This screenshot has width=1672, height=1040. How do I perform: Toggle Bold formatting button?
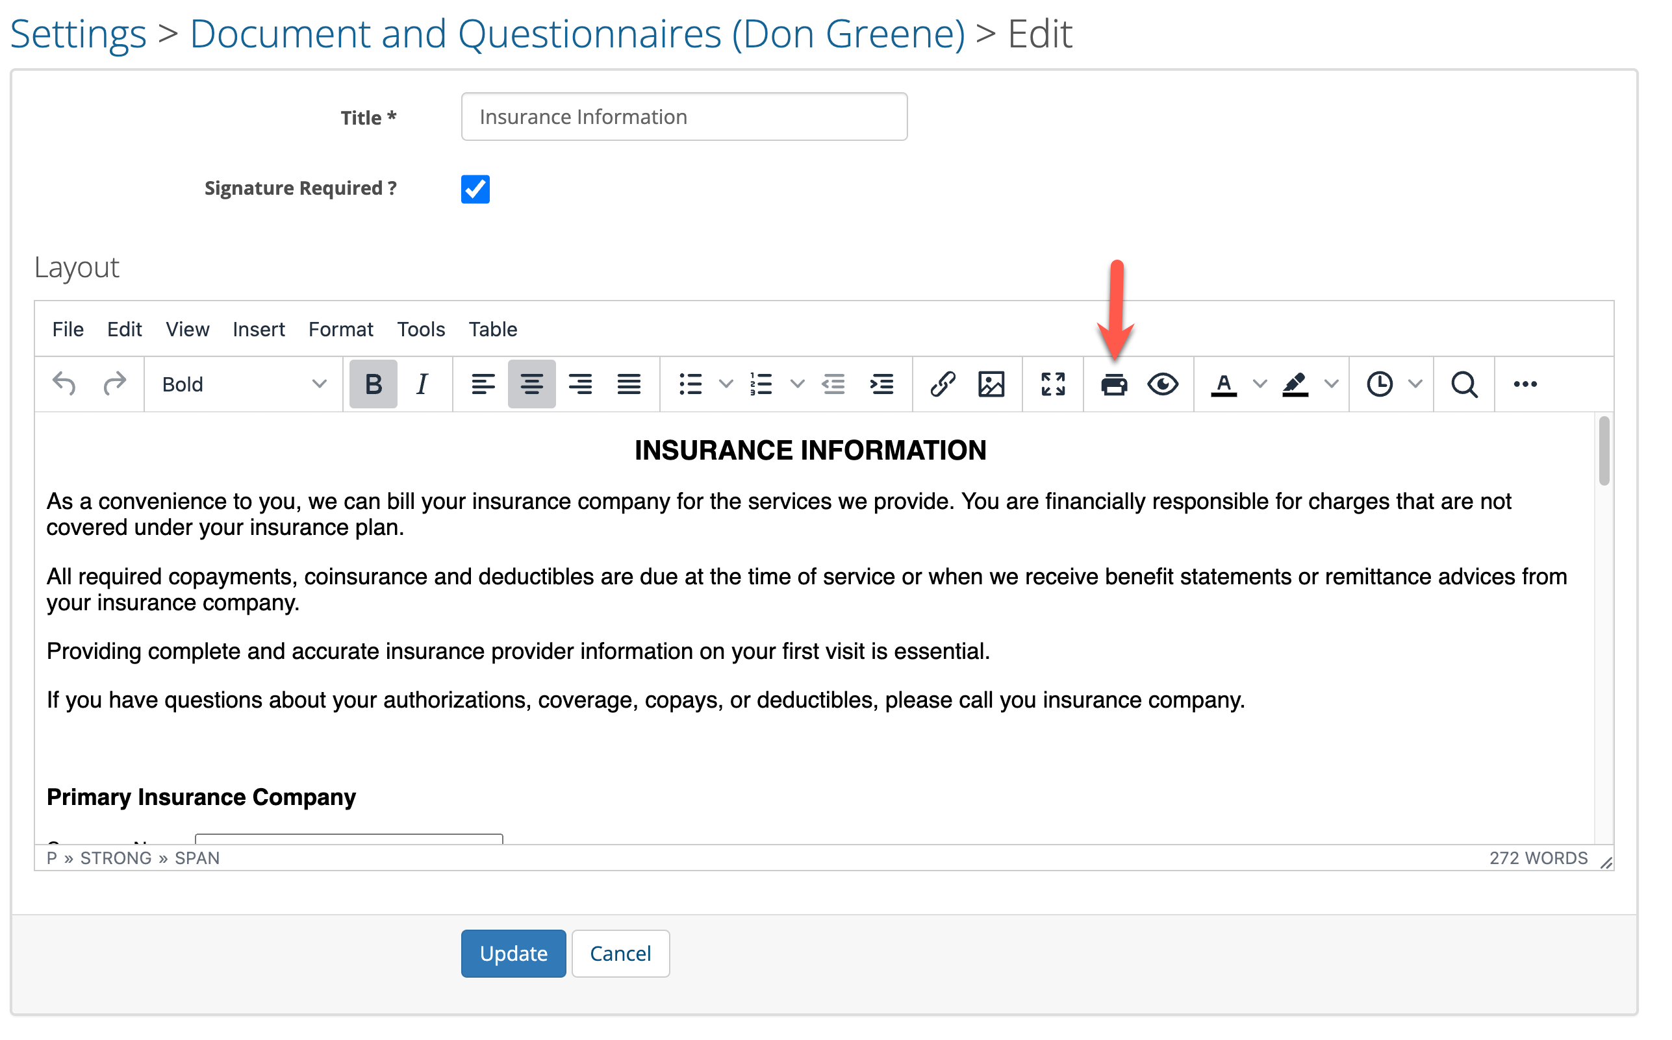pyautogui.click(x=373, y=384)
